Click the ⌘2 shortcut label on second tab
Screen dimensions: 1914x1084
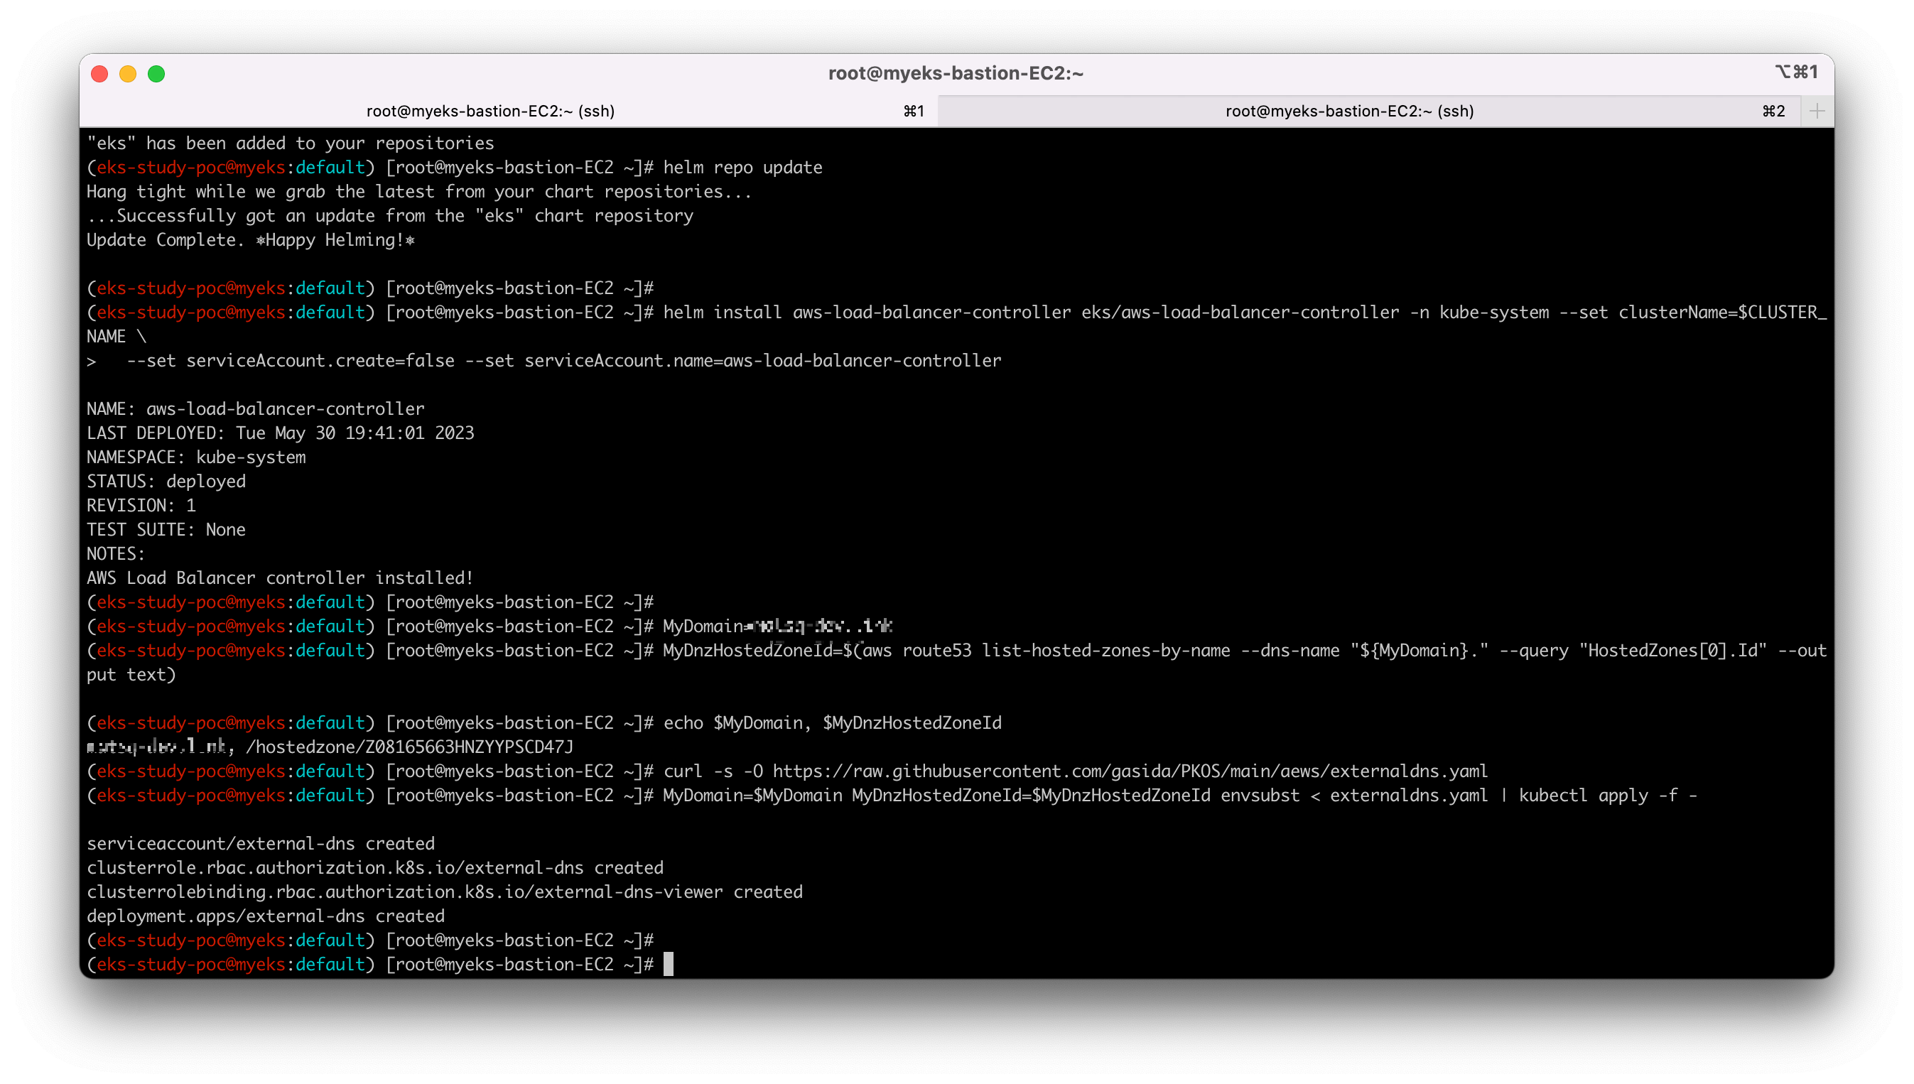tap(1773, 111)
